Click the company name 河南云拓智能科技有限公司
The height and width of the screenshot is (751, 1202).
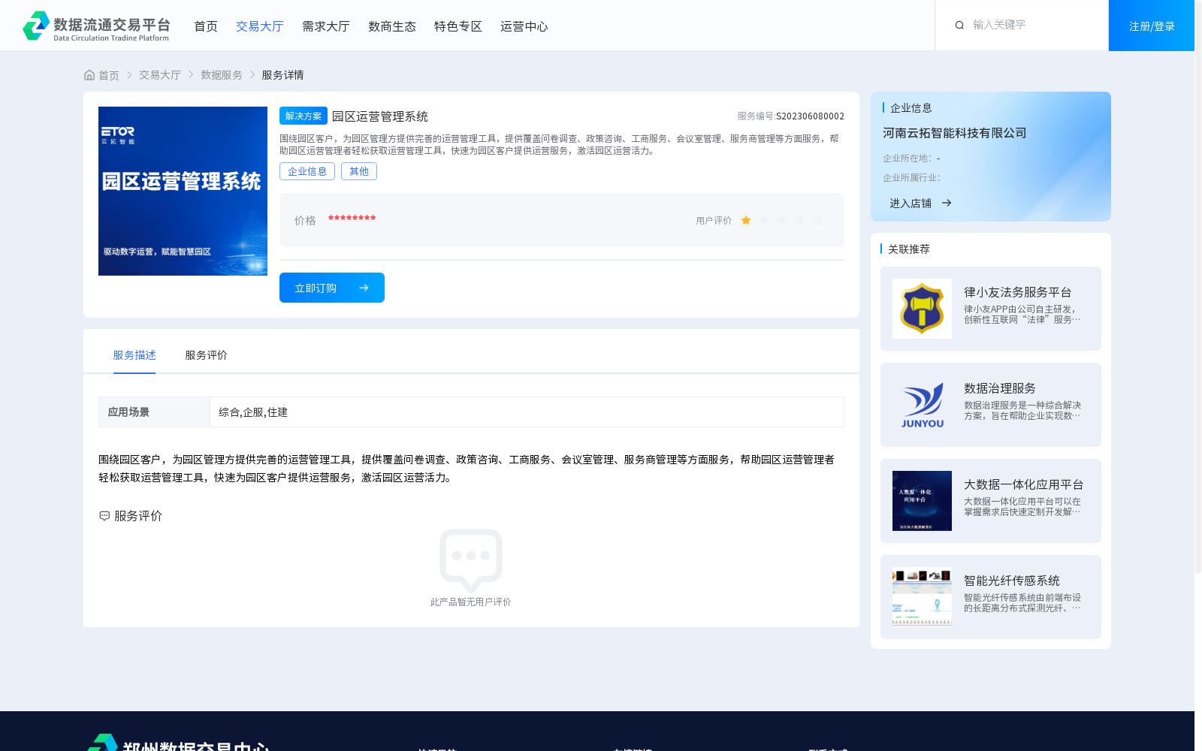tap(955, 133)
